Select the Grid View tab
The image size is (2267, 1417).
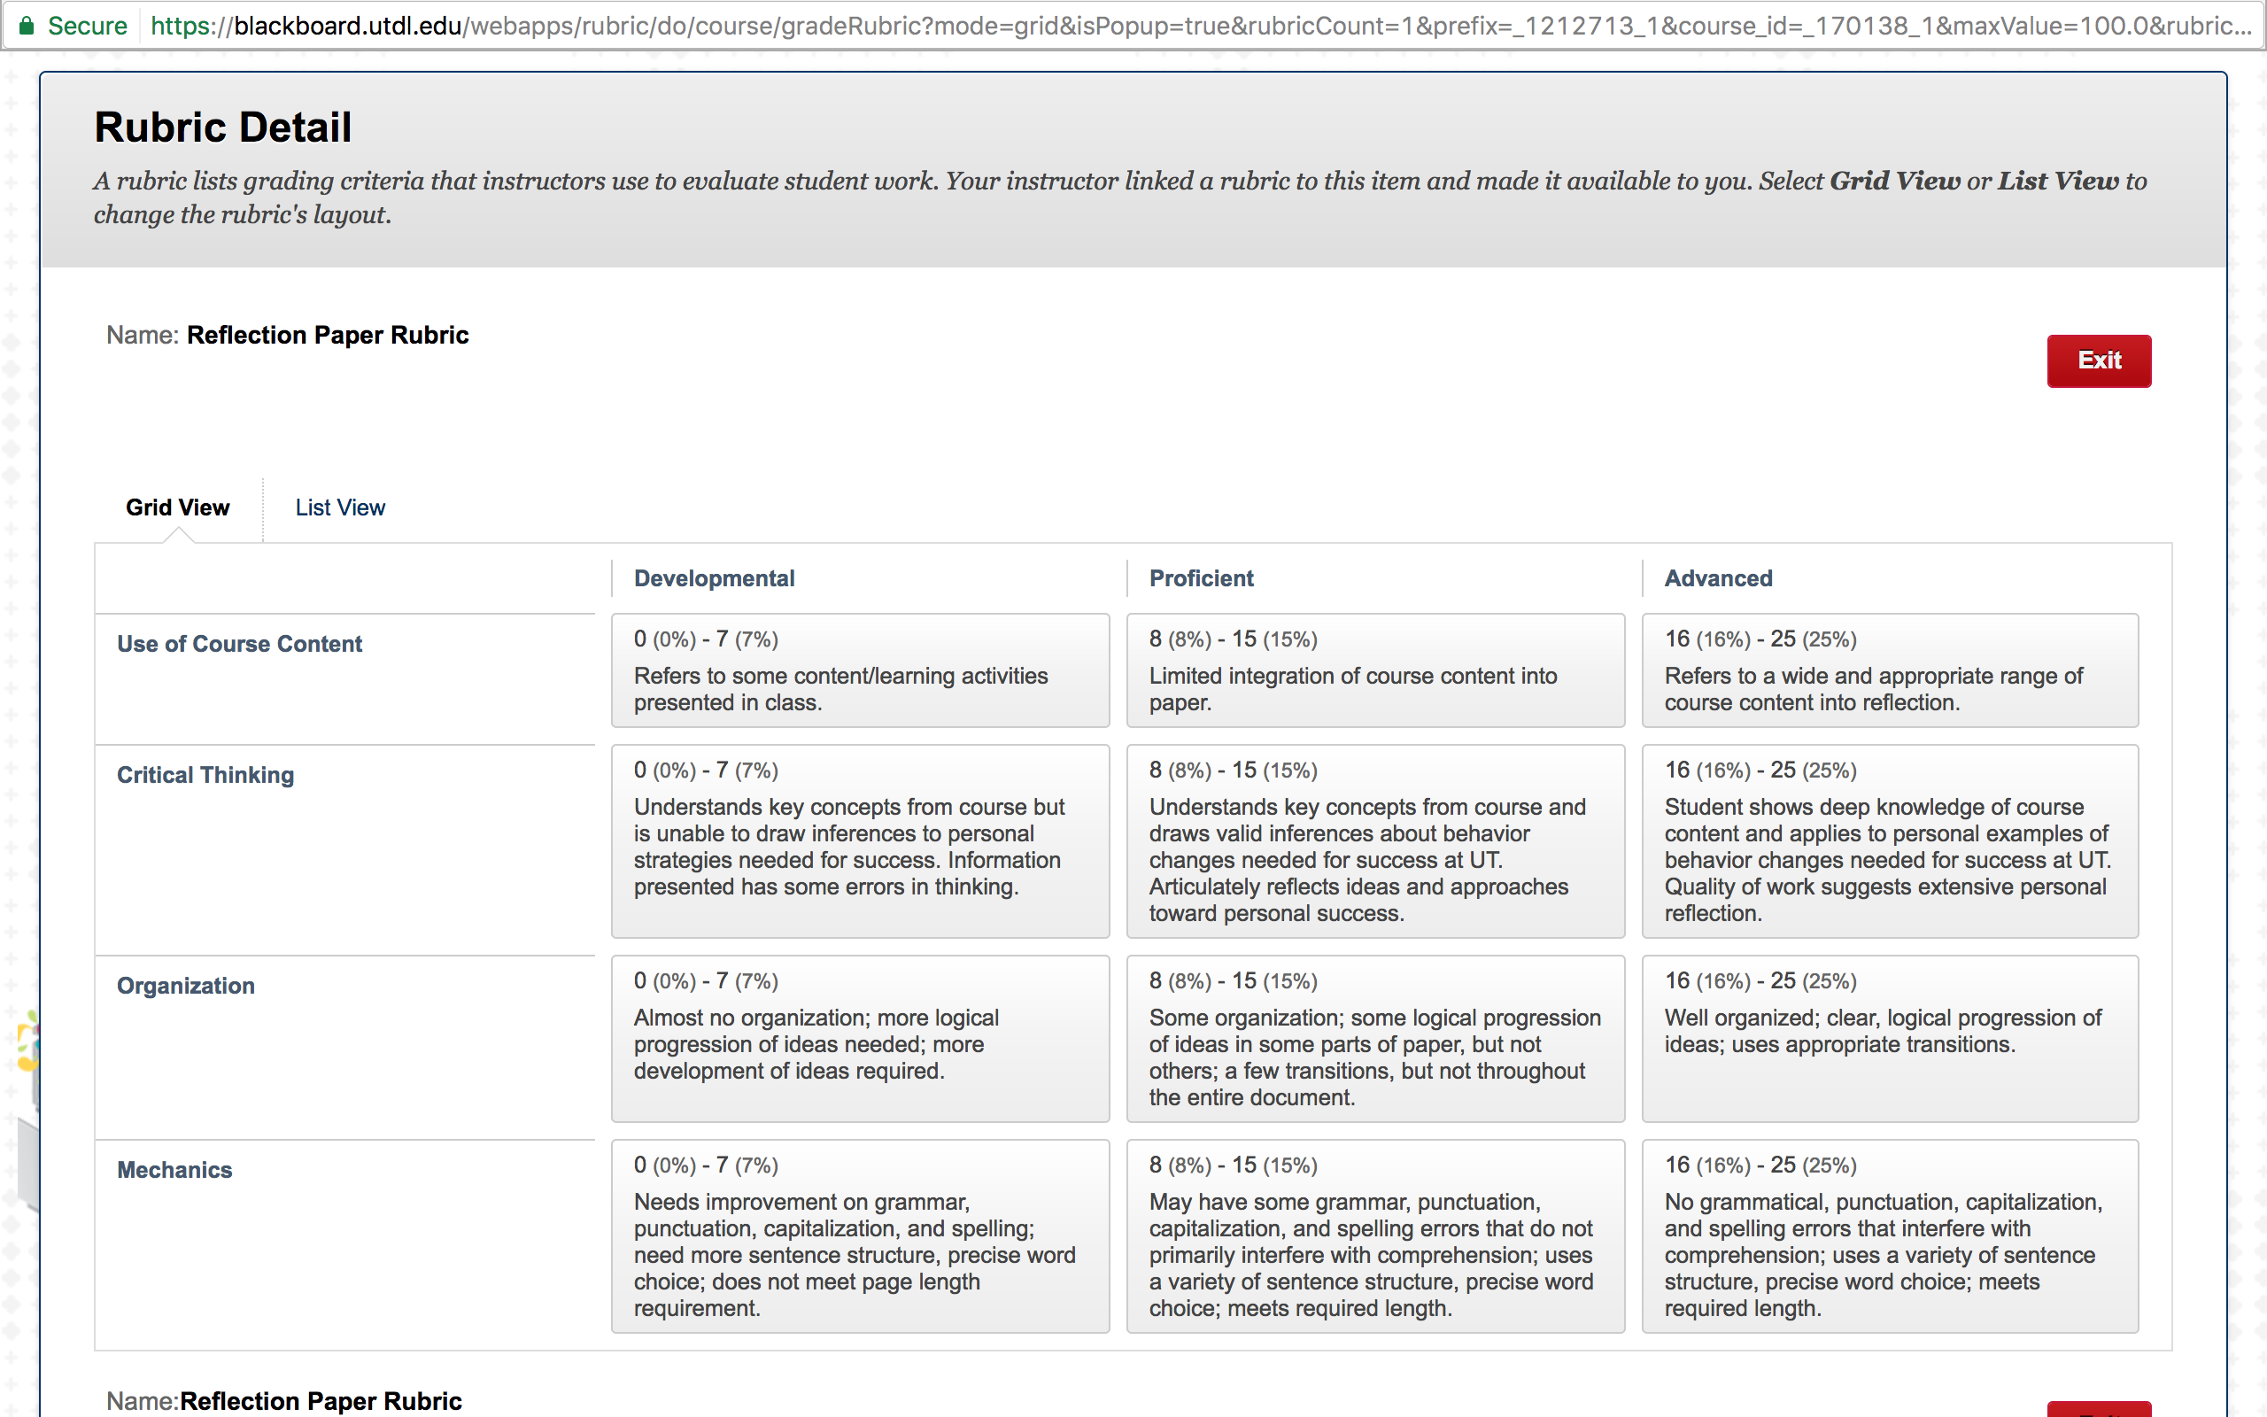pyautogui.click(x=177, y=507)
